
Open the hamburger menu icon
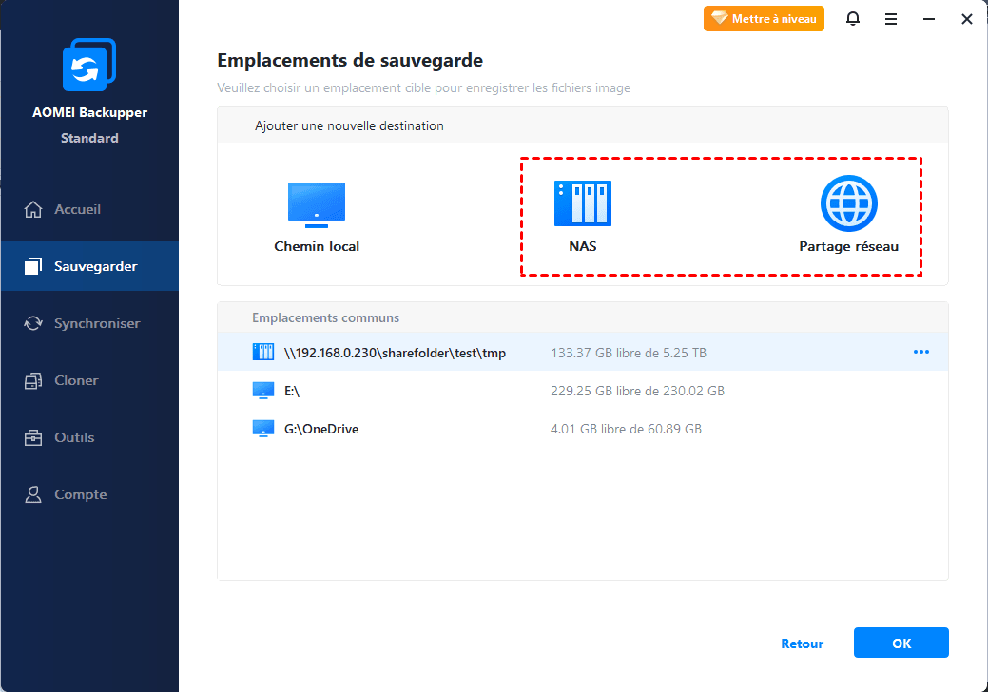point(890,19)
